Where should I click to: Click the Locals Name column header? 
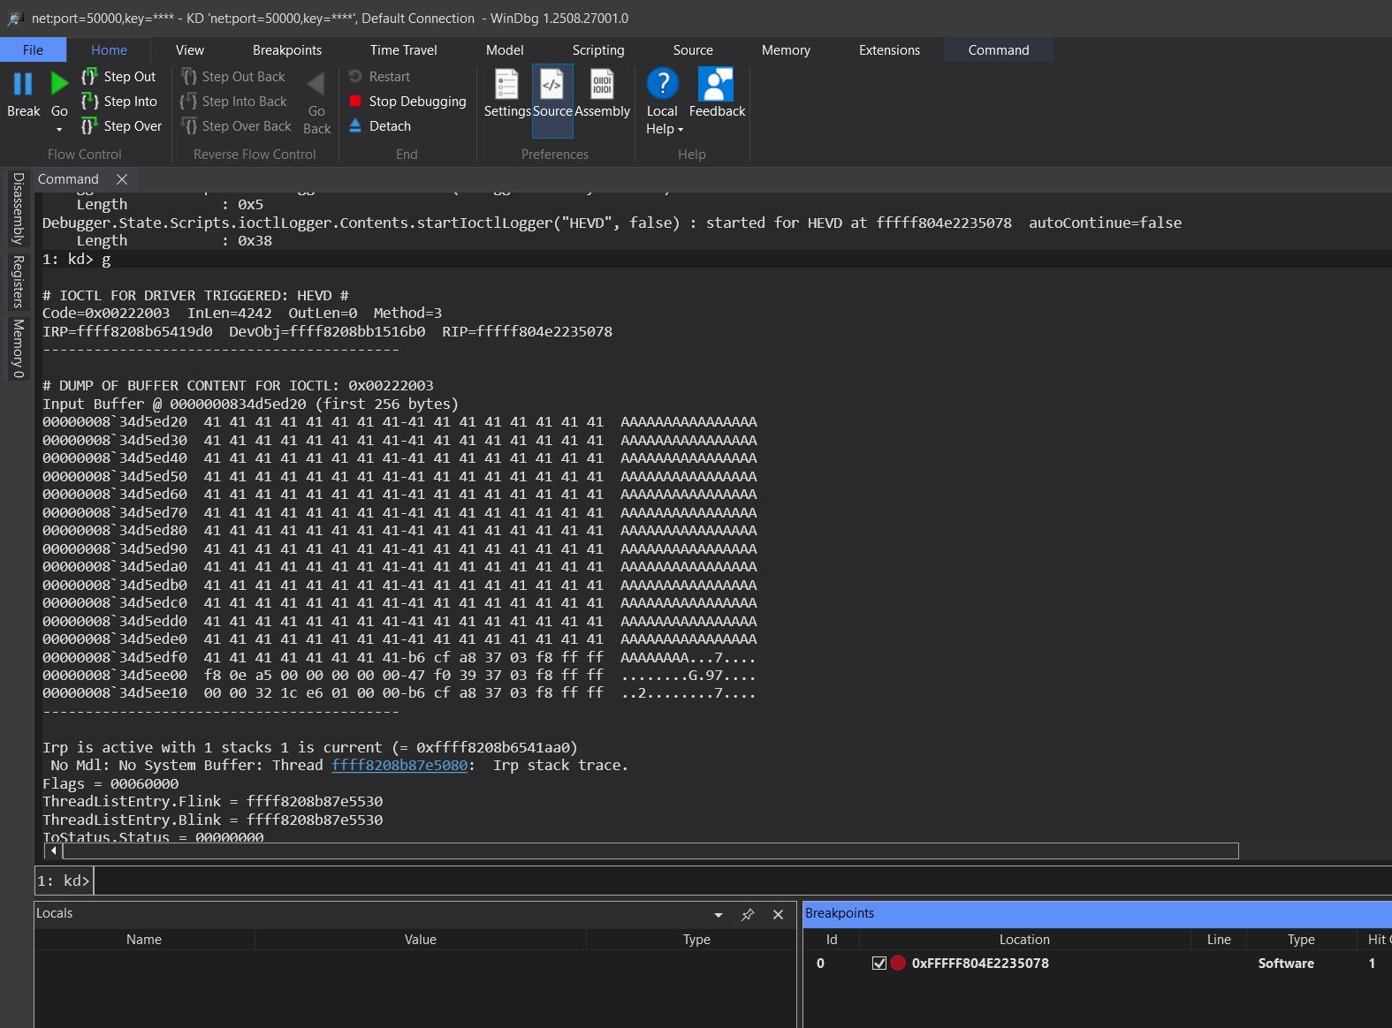pyautogui.click(x=144, y=940)
